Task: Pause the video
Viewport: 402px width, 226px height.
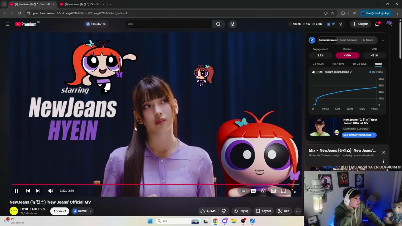Action: (16, 191)
